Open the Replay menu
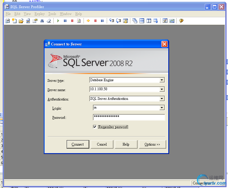228x188 pixels. [x=40, y=14]
